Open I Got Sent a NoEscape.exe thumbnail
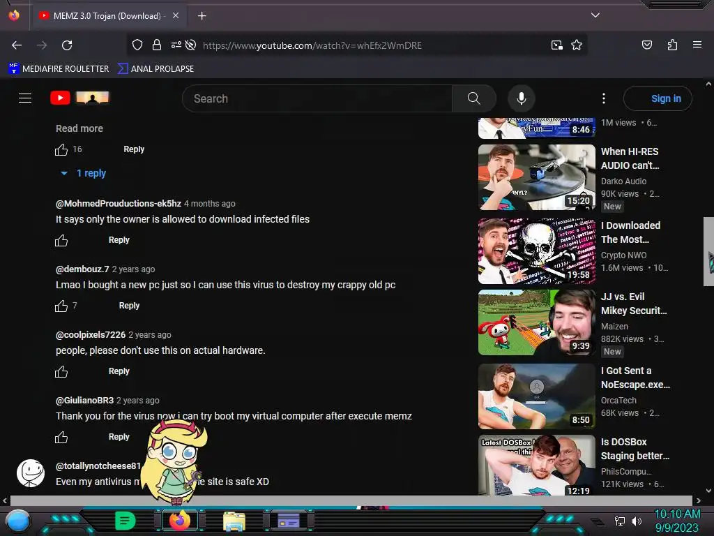Screen dimensions: 714x536 point(536,396)
